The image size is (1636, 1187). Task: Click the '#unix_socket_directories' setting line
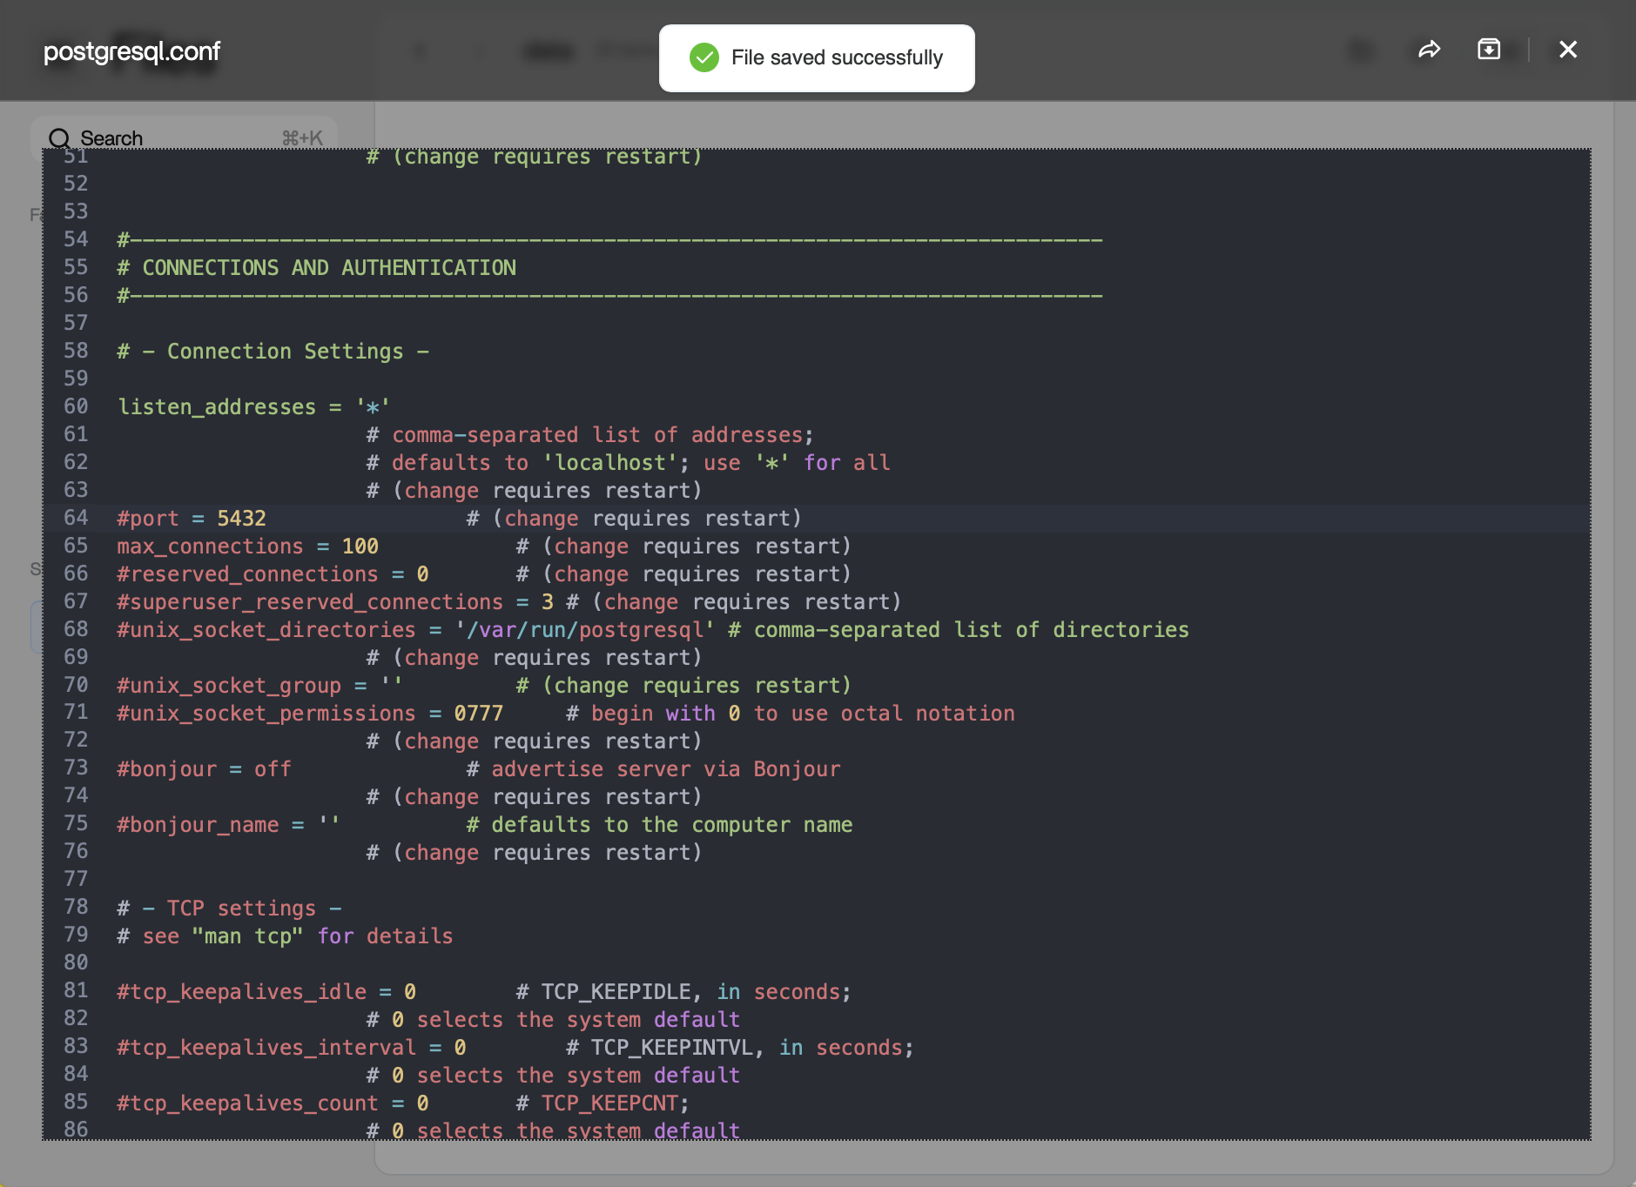pyautogui.click(x=653, y=629)
